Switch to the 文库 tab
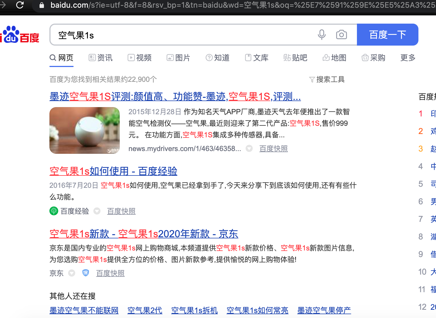Image resolution: width=436 pixels, height=318 pixels. (256, 58)
